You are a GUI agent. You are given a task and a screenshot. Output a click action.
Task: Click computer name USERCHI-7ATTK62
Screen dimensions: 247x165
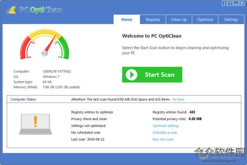(57, 71)
